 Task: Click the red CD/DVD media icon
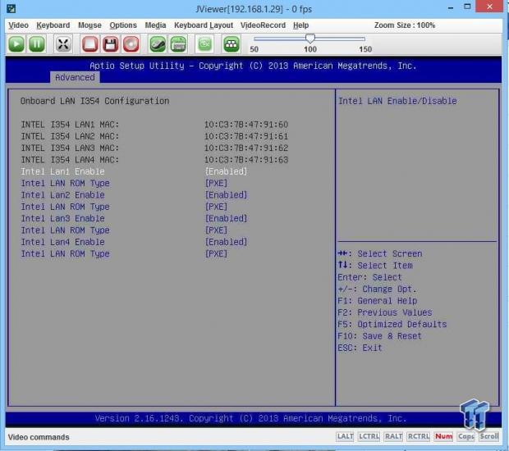click(131, 44)
